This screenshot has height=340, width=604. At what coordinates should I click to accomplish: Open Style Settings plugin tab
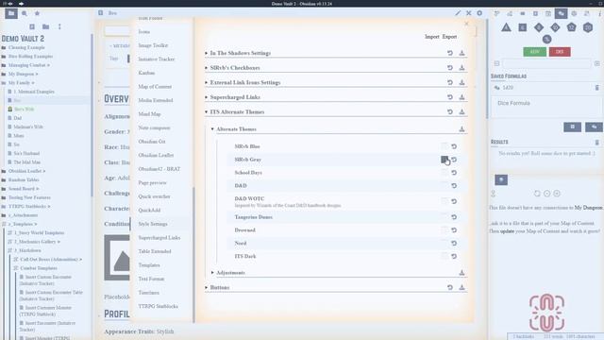153,224
